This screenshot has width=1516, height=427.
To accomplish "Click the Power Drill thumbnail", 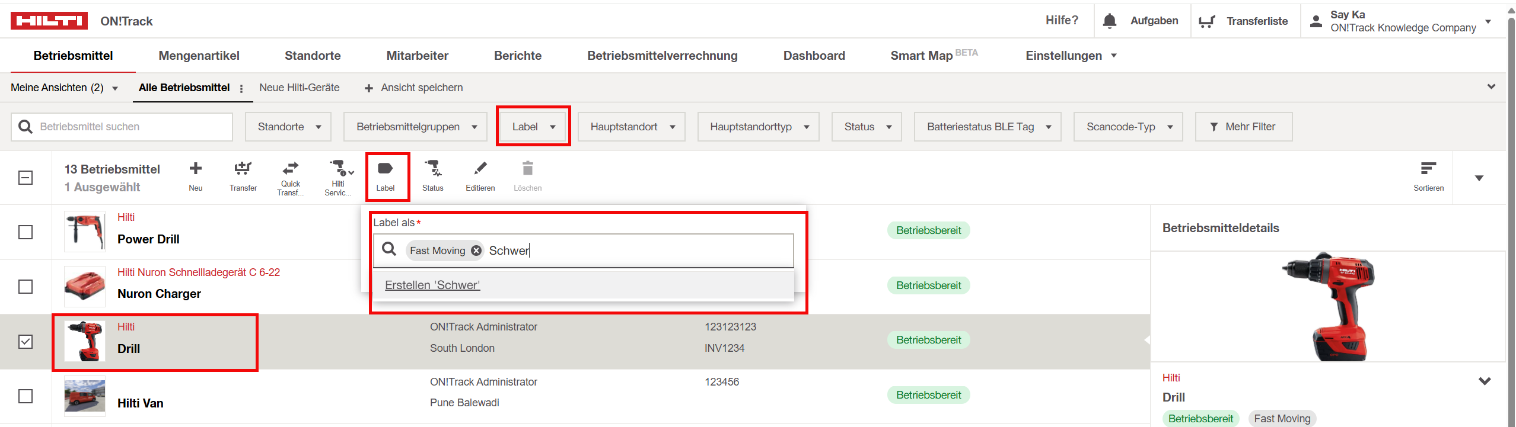I will pos(85,232).
